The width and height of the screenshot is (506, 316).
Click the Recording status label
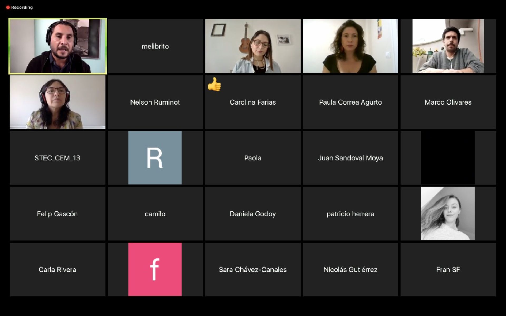click(x=22, y=7)
